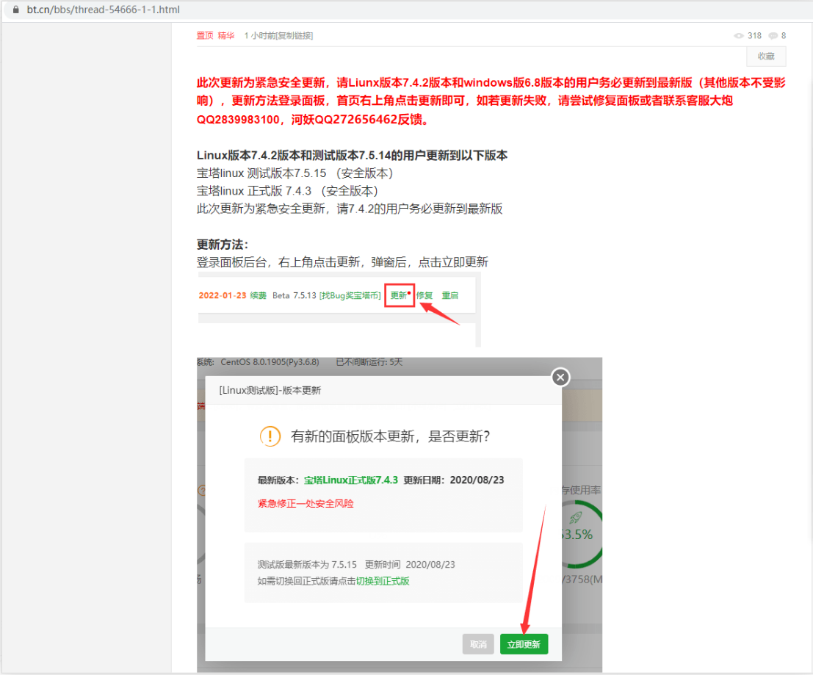Click the 续费 link in panel image
This screenshot has height=675, width=813.
point(259,295)
